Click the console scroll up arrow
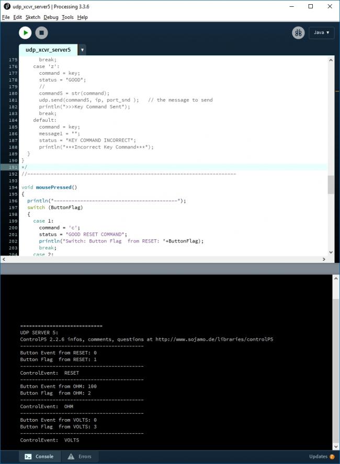 point(336,279)
